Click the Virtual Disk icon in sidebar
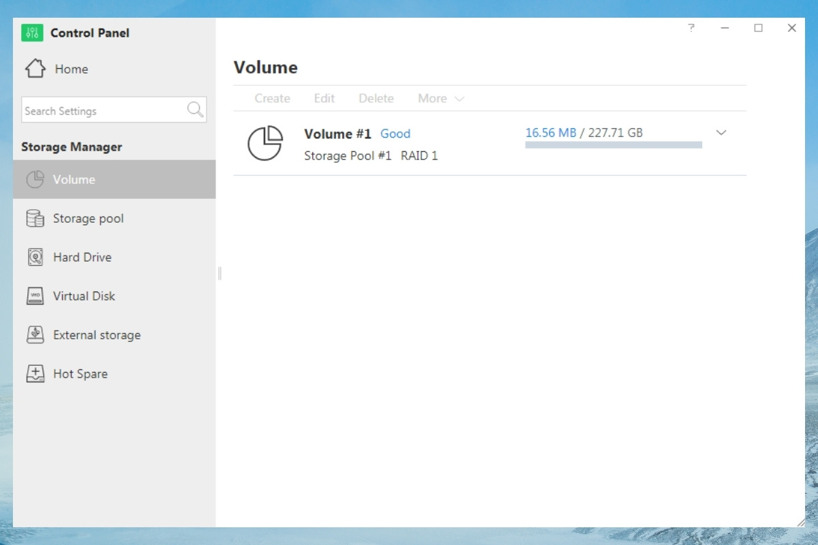 point(35,296)
